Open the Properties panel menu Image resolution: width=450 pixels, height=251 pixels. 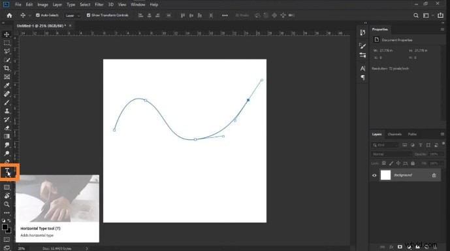pos(442,29)
